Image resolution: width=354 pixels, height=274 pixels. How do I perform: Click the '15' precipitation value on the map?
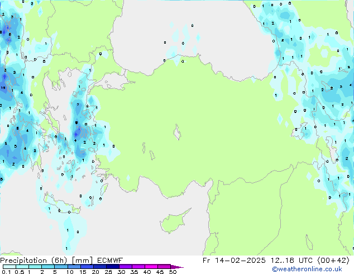coord(3,88)
